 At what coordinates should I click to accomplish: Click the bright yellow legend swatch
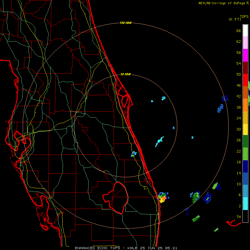pos(245,129)
